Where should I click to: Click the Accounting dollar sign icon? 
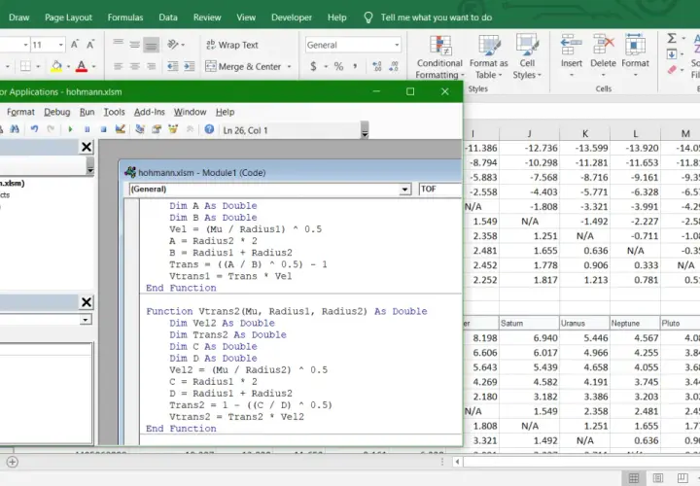click(313, 66)
